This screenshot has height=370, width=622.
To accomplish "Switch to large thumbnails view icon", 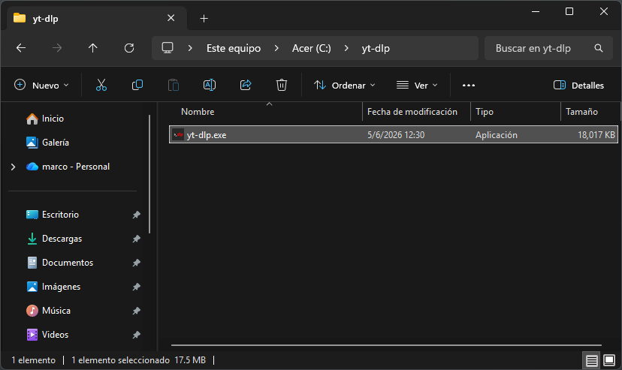I will pyautogui.click(x=609, y=360).
